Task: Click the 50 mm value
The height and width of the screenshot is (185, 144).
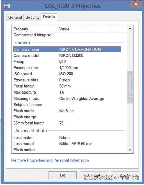Action: [x=65, y=86]
